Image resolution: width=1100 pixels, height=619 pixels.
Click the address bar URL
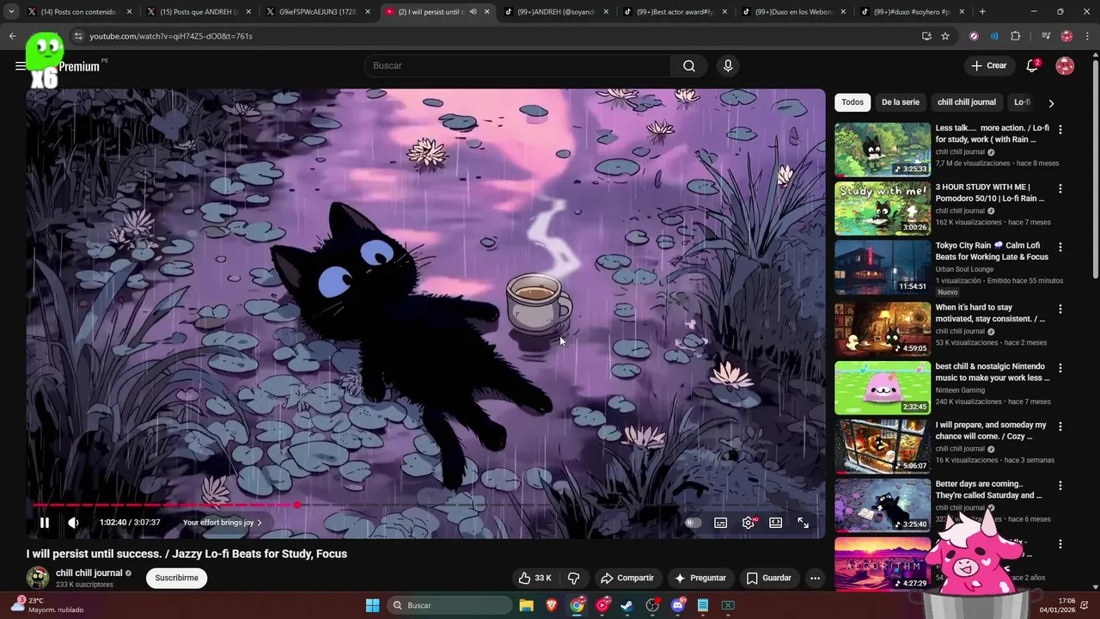pyautogui.click(x=171, y=36)
